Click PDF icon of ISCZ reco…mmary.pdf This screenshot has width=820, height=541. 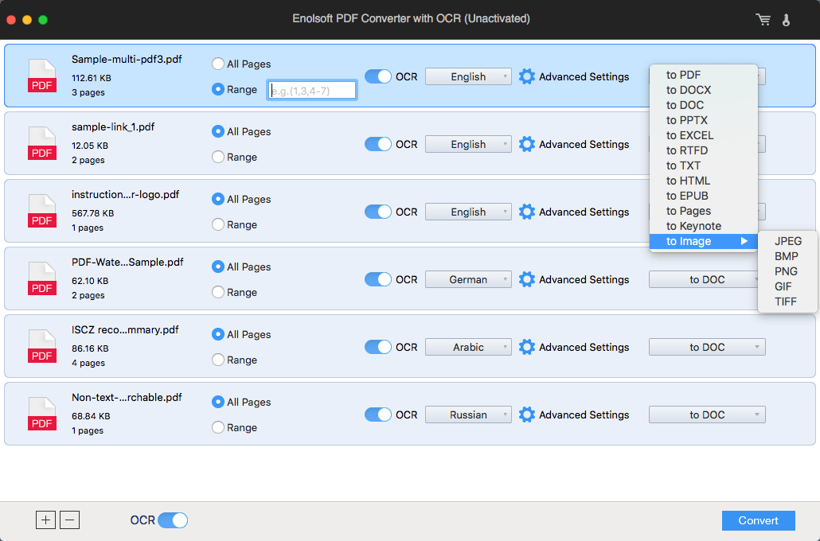click(x=42, y=346)
